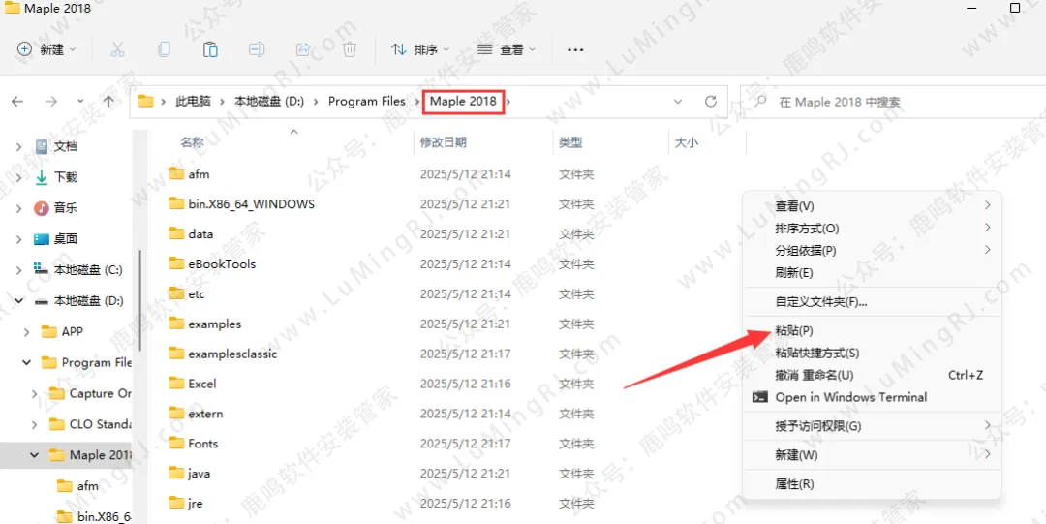Click the Cut scissors icon in toolbar
The image size is (1046, 524).
(117, 49)
